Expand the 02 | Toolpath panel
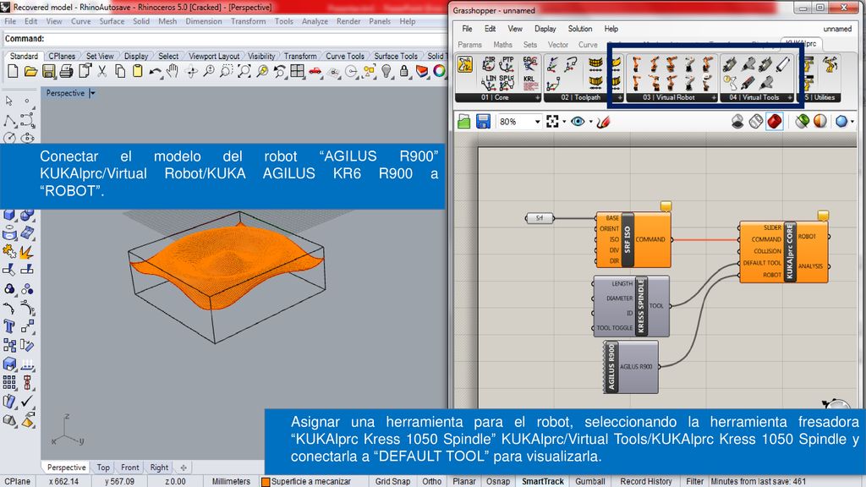 click(x=620, y=98)
